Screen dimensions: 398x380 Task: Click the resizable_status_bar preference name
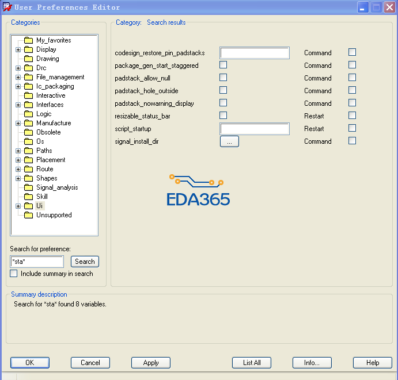click(142, 116)
